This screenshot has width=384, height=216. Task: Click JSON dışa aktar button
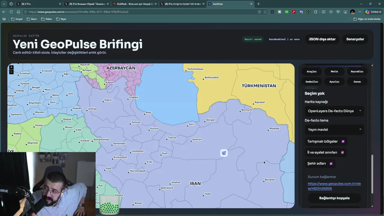tap(322, 39)
